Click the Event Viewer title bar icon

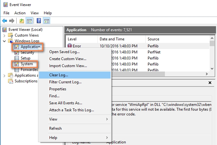[5, 5]
